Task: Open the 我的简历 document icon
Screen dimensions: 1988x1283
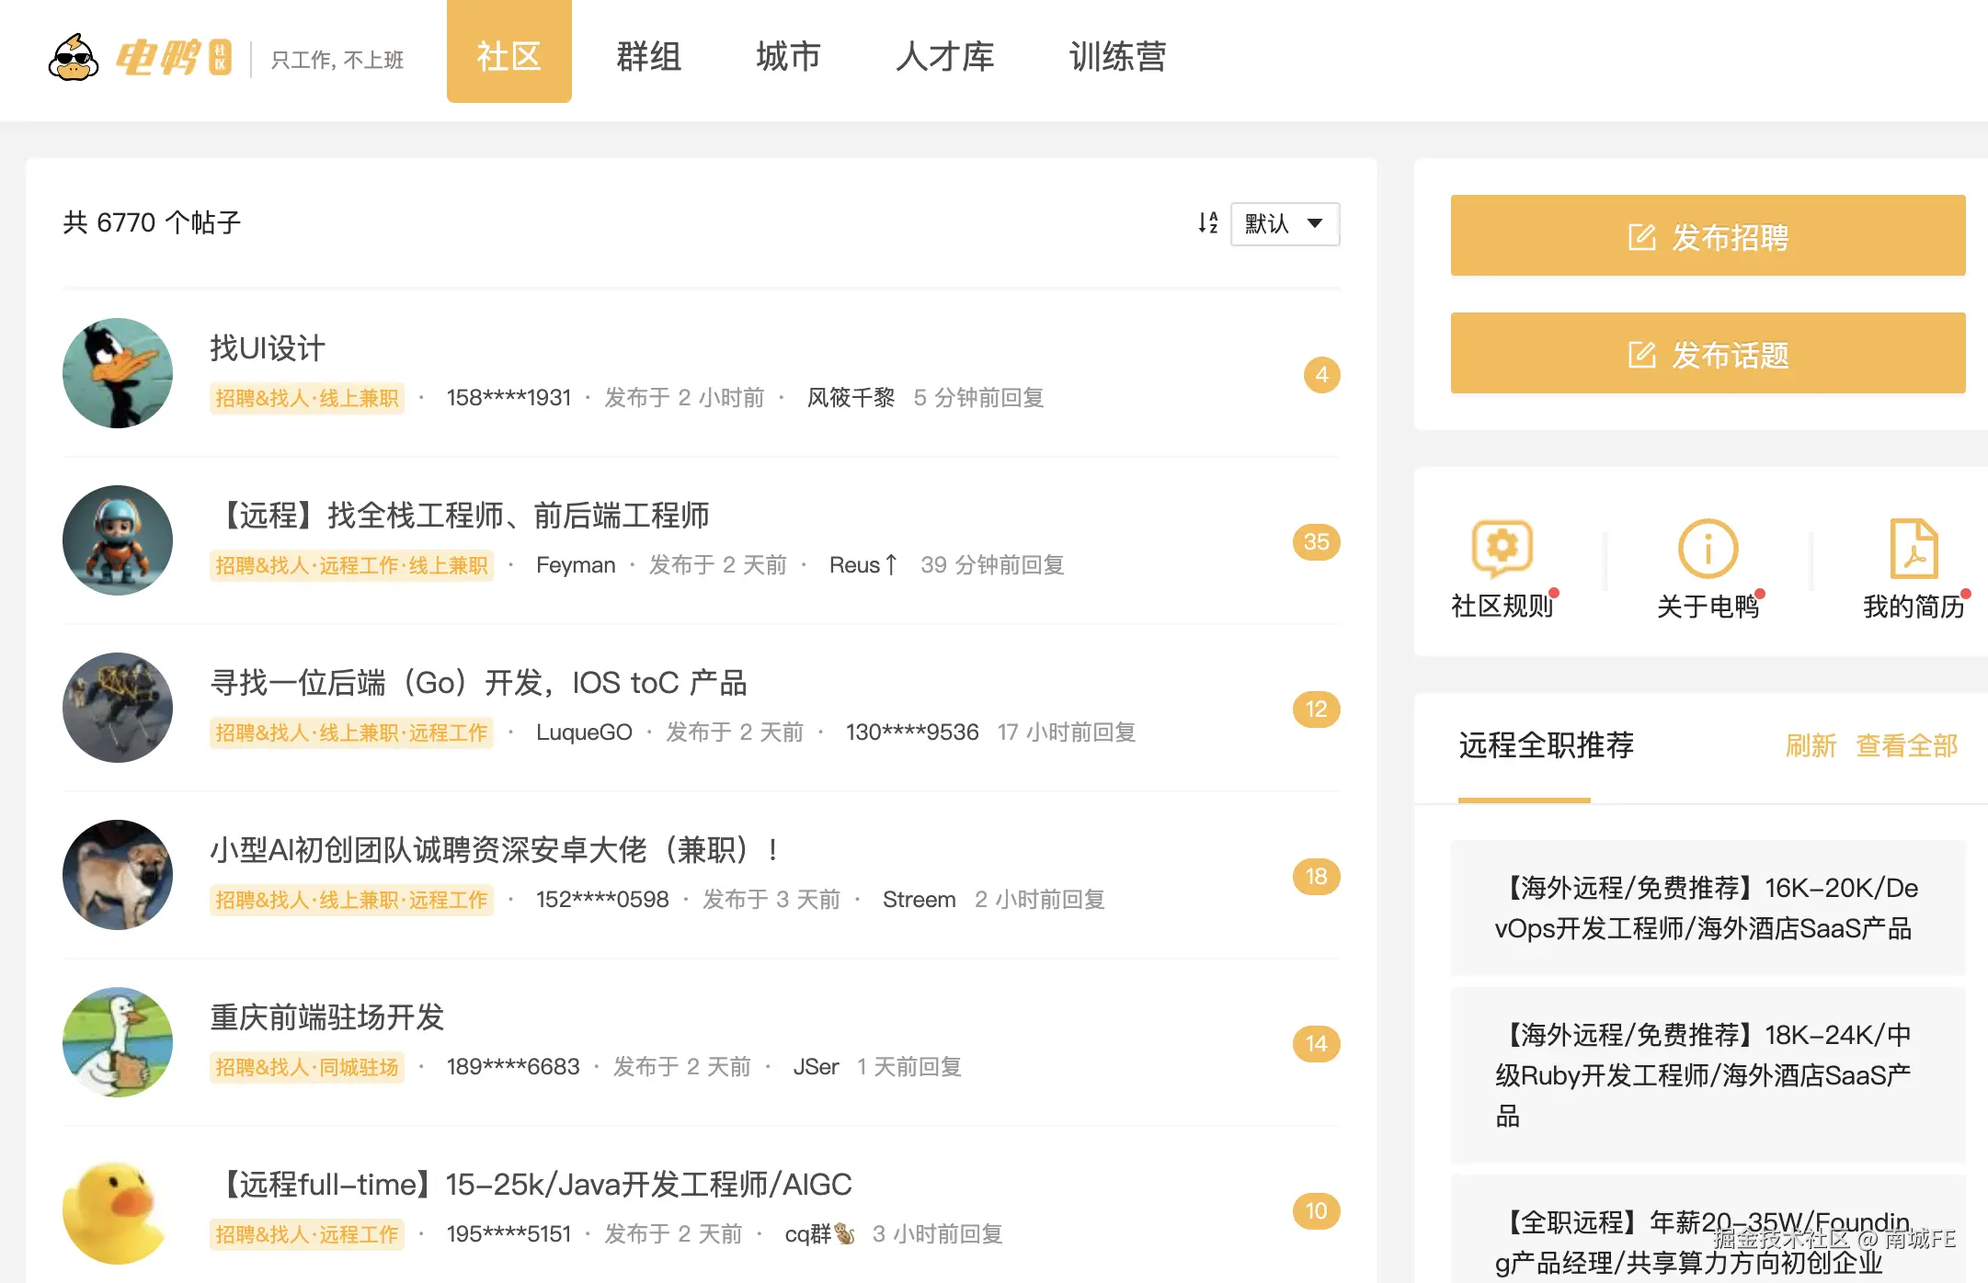Action: pos(1914,549)
